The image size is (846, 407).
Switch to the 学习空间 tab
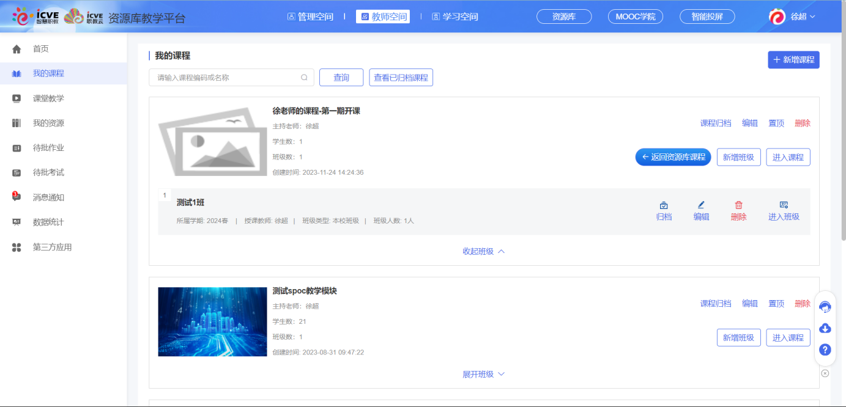(455, 17)
